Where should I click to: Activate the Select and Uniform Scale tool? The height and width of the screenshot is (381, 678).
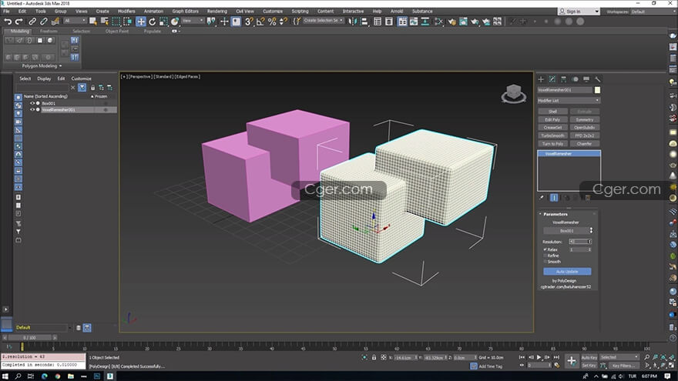[x=163, y=22]
